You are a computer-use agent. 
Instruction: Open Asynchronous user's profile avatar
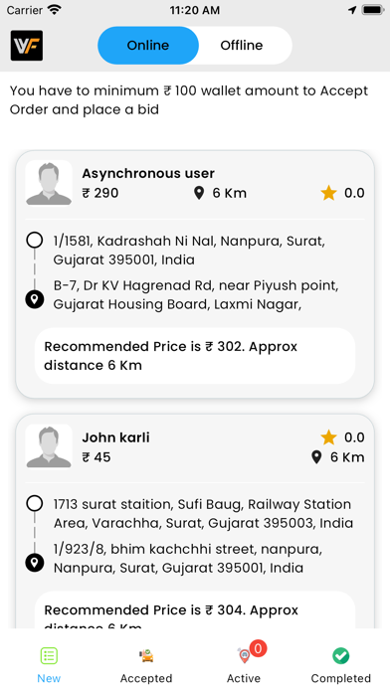point(49,183)
